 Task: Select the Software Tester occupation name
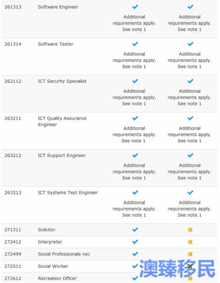(56, 44)
